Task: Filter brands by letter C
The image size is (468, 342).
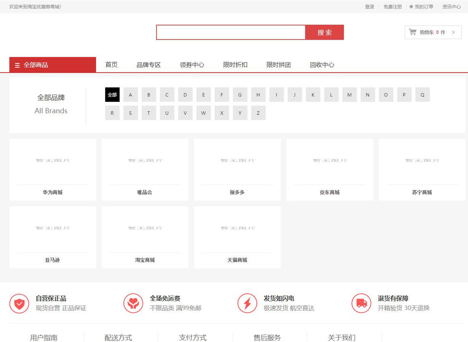Action: tap(167, 95)
